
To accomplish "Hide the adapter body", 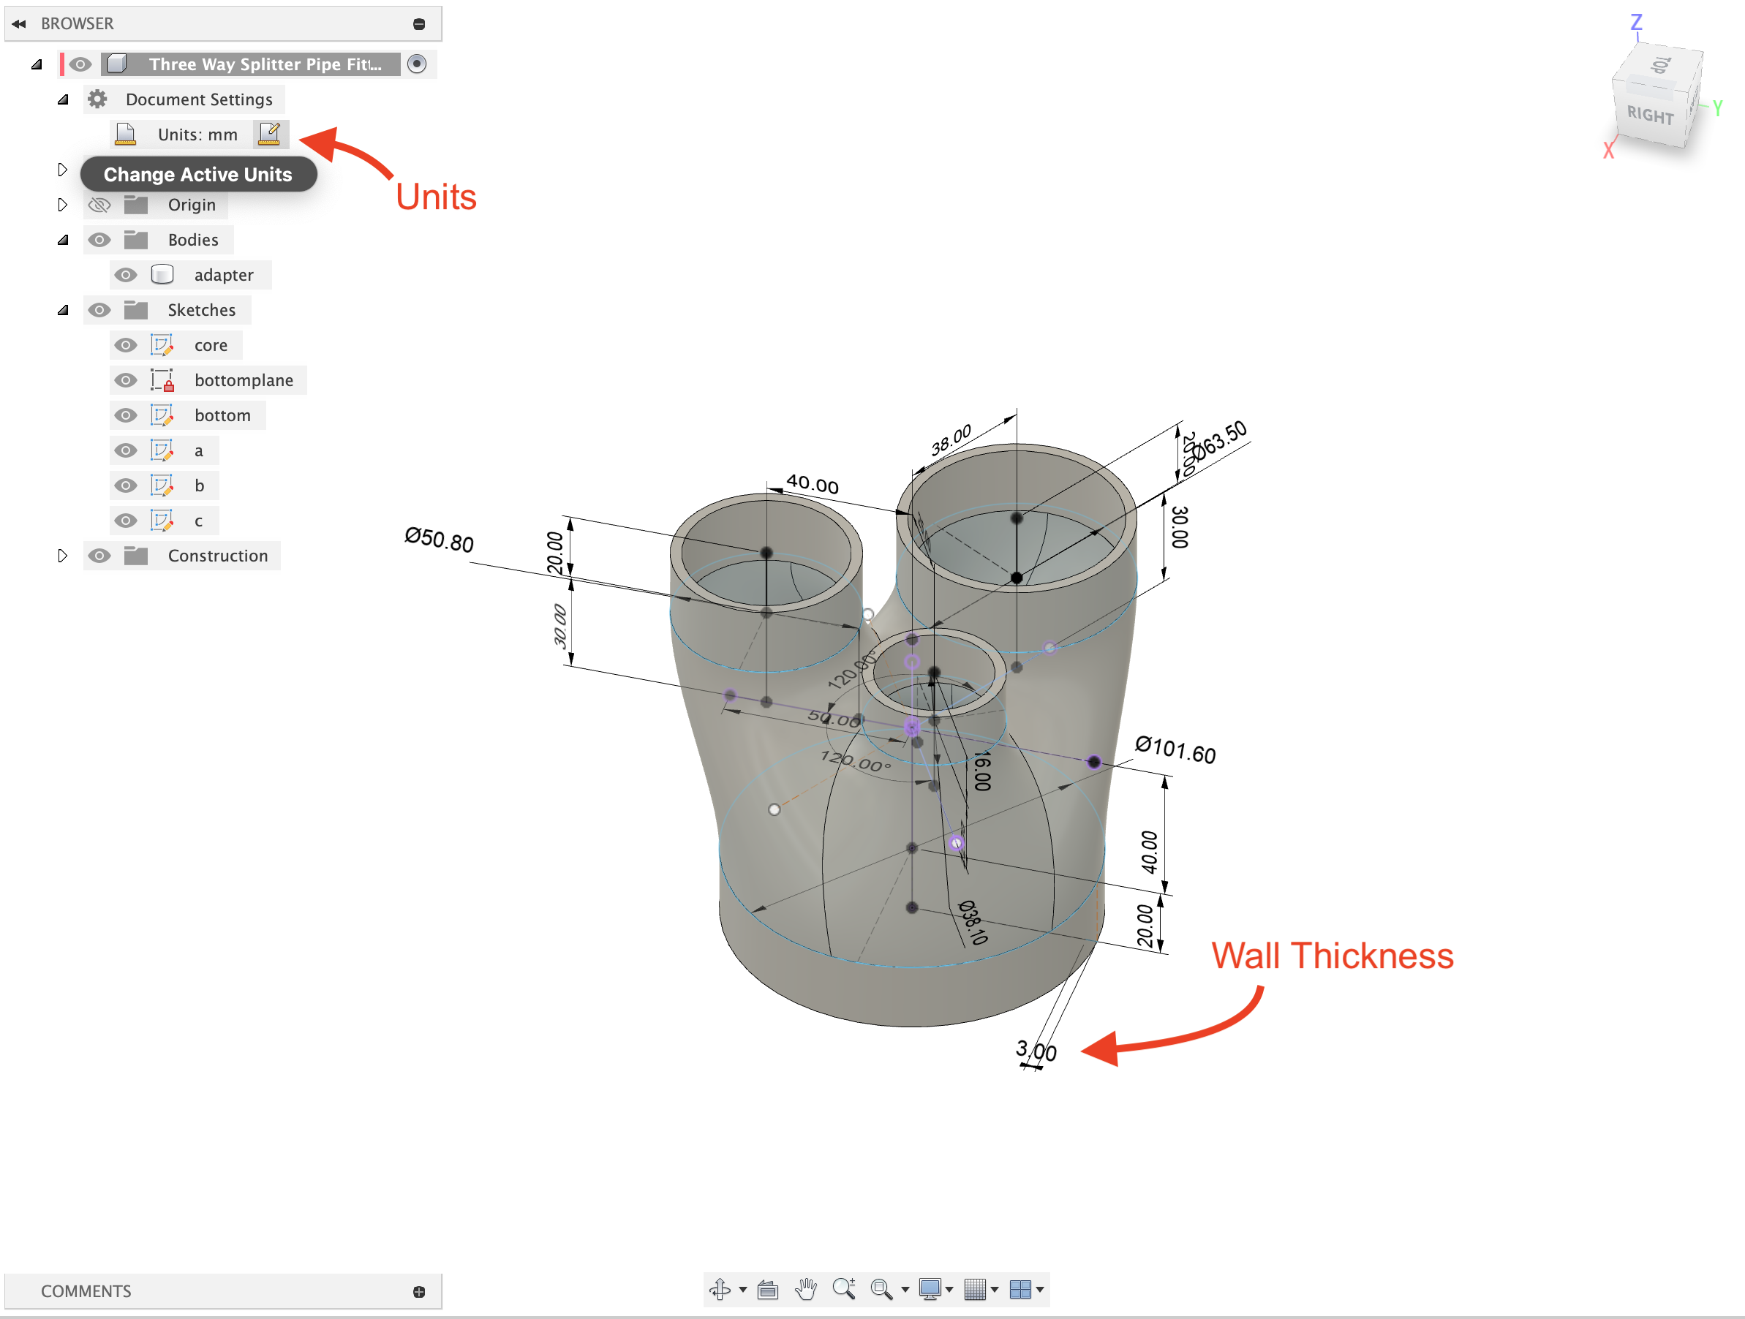I will [126, 274].
